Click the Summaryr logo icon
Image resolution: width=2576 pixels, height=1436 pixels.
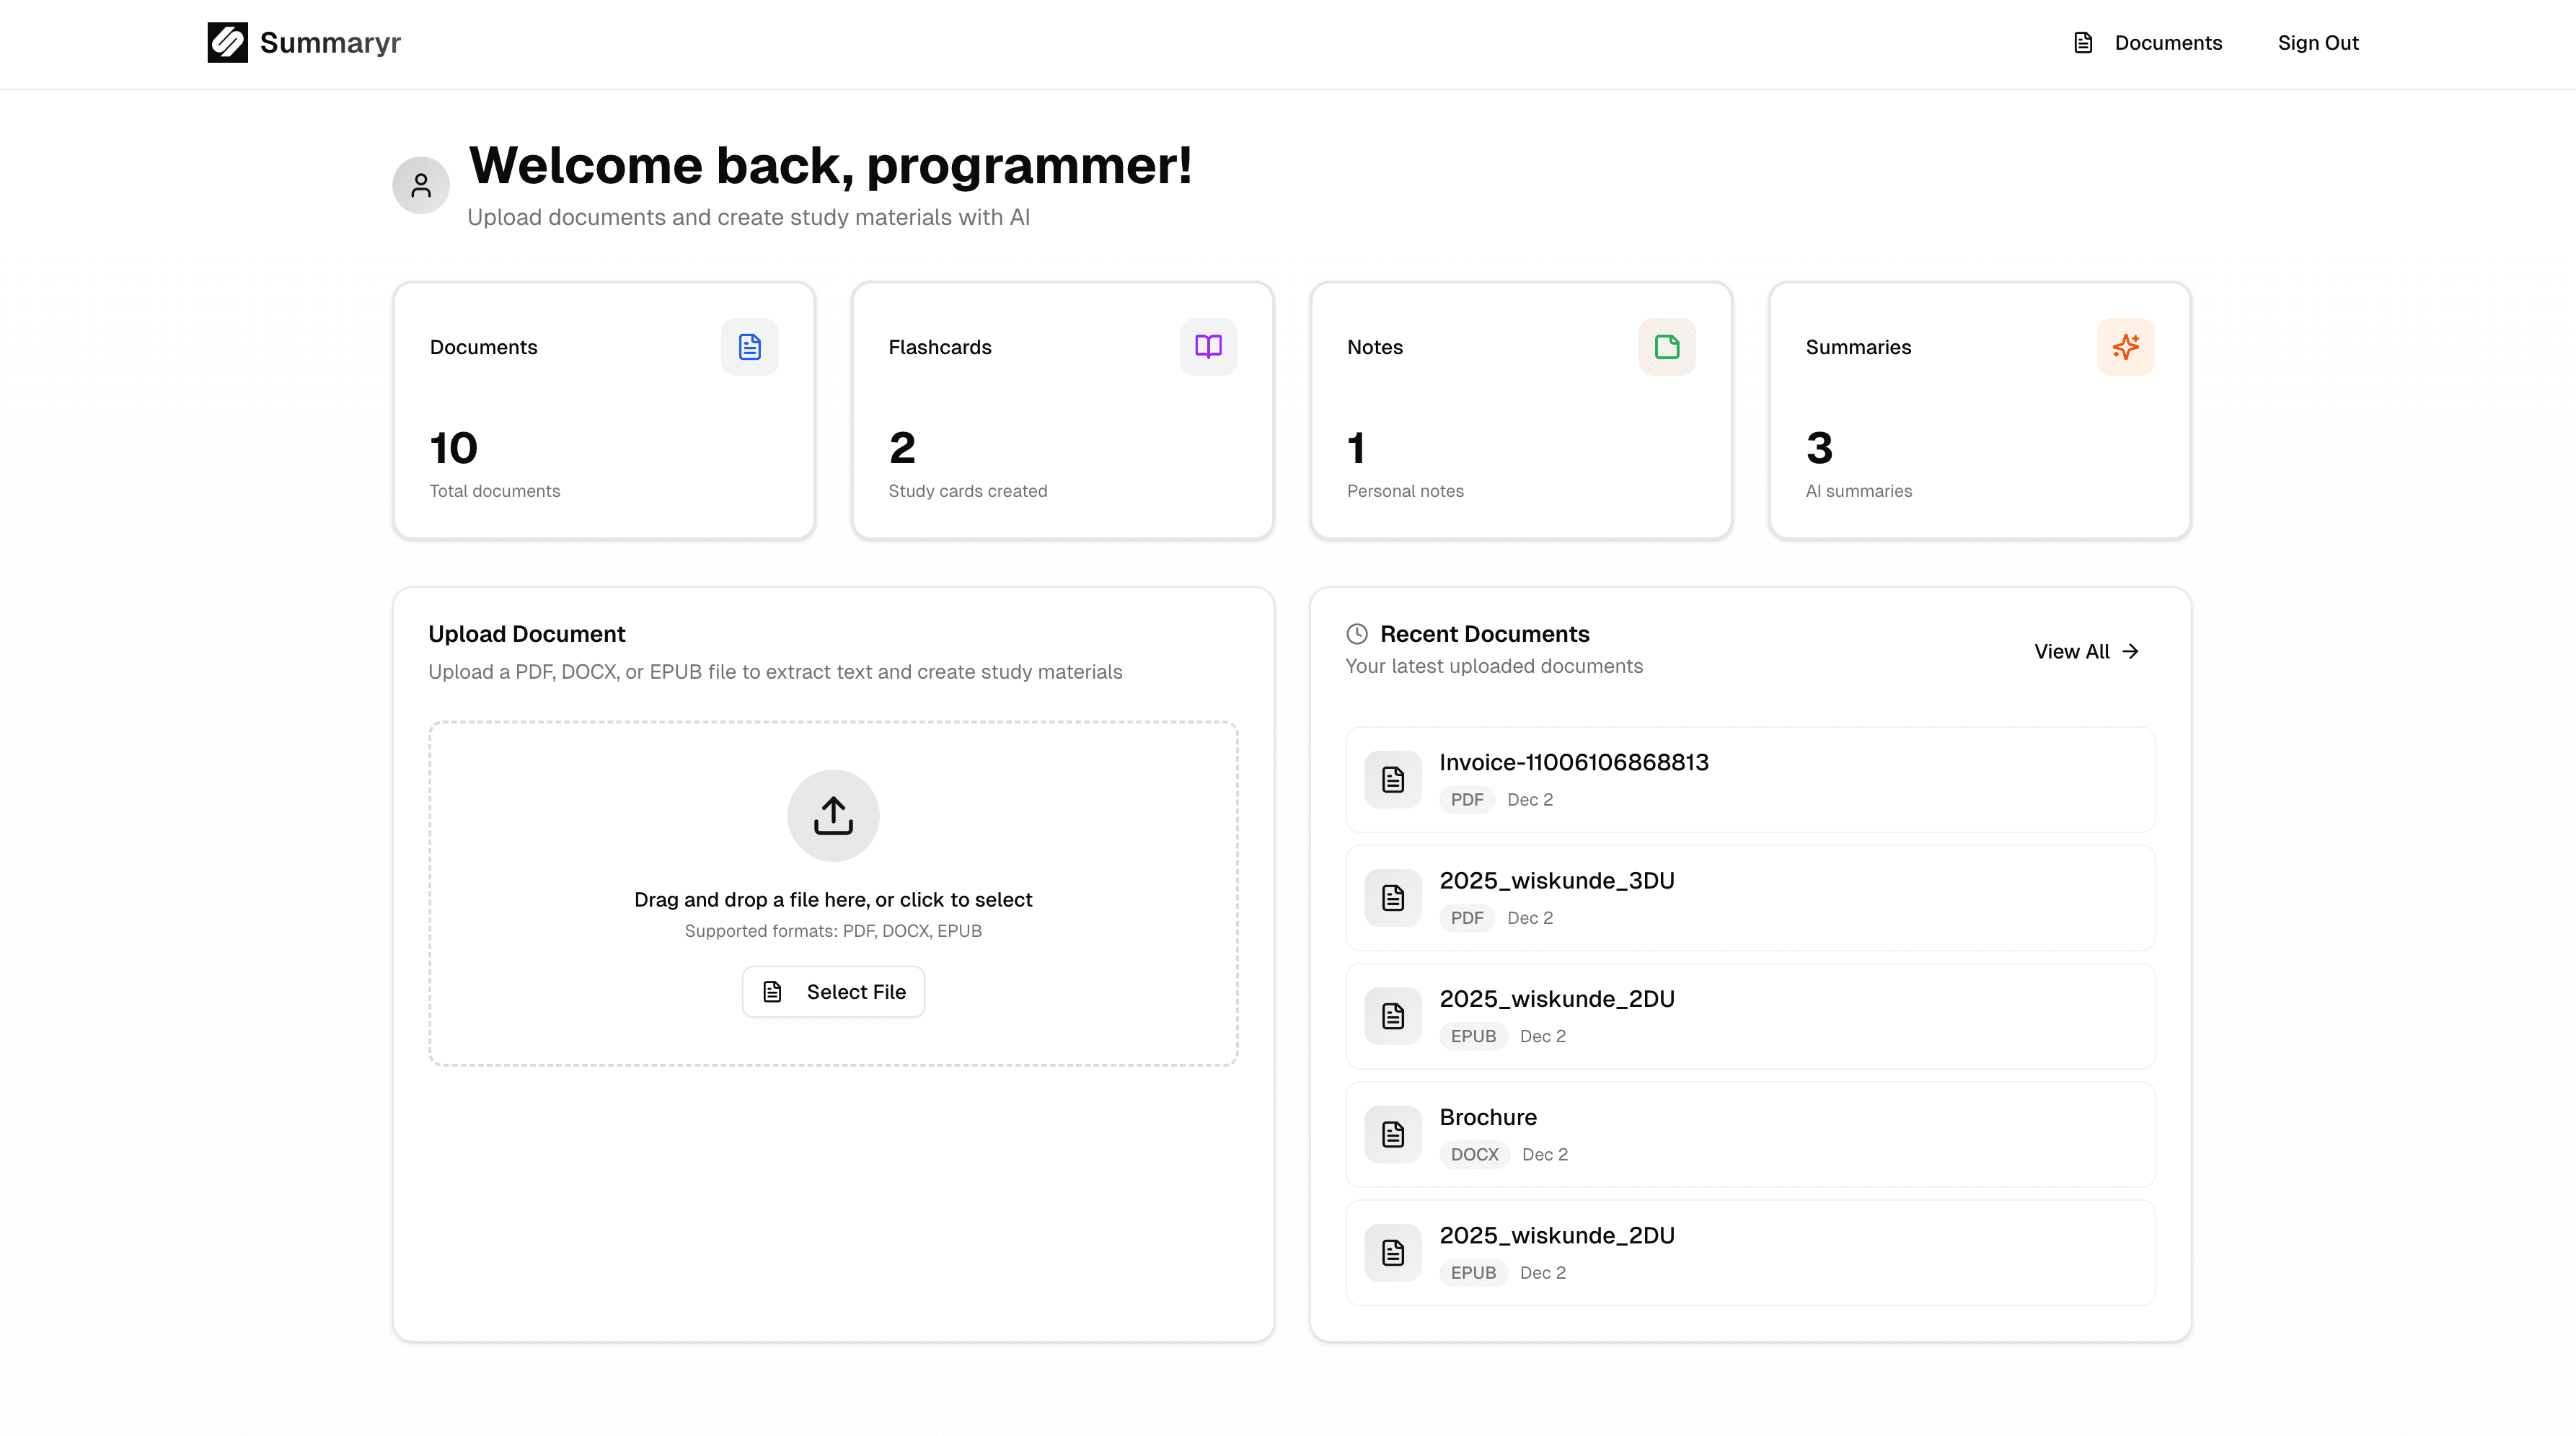(228, 43)
